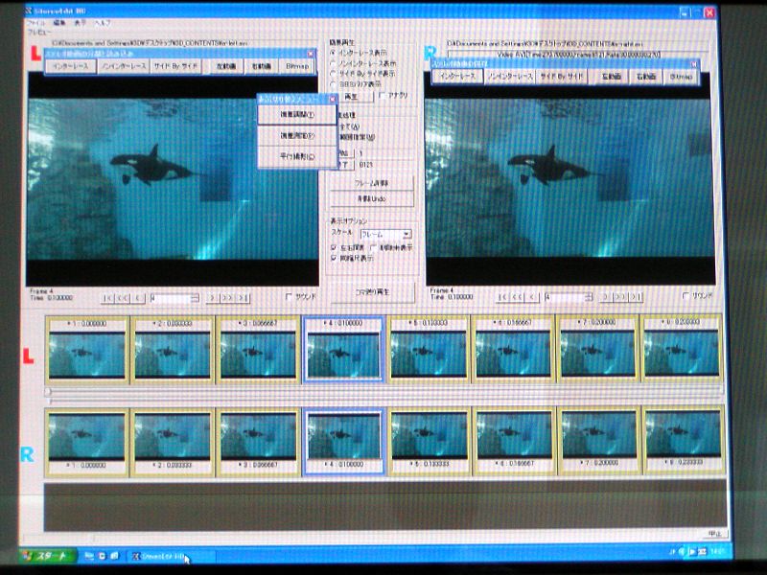Click Bitmap button in right video toolbar
The height and width of the screenshot is (575, 767).
(682, 75)
